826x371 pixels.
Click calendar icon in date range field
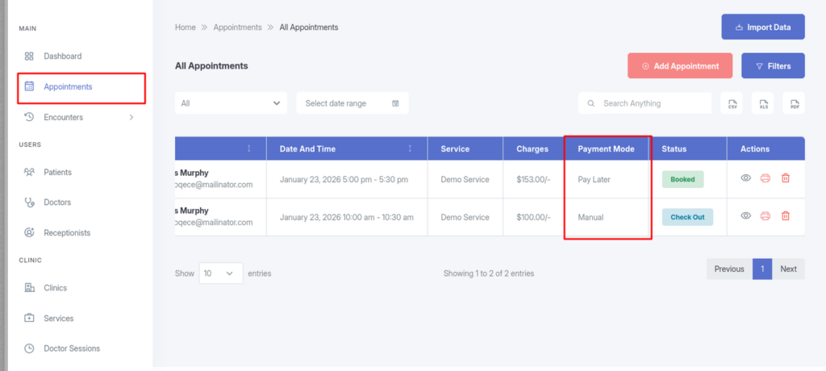pos(395,103)
